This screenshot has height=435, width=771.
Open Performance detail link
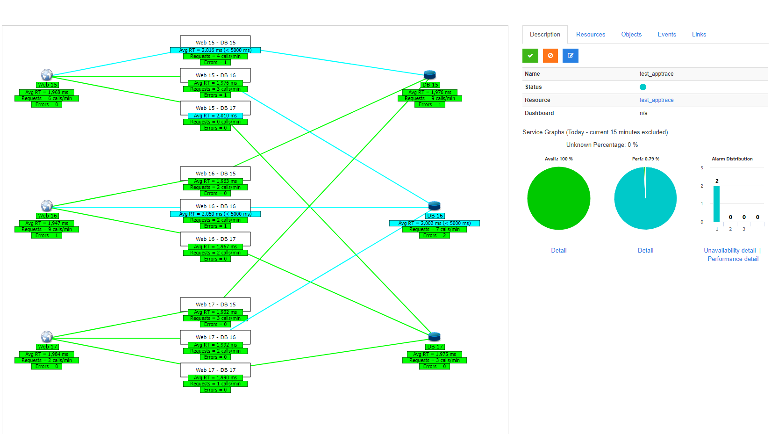pyautogui.click(x=733, y=259)
